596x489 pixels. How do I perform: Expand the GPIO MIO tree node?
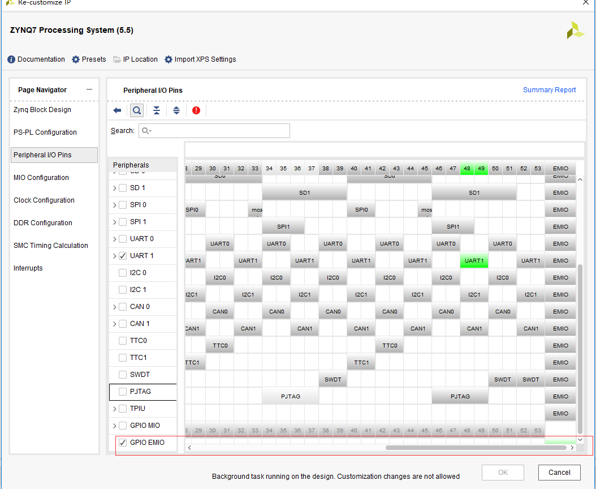pyautogui.click(x=114, y=426)
